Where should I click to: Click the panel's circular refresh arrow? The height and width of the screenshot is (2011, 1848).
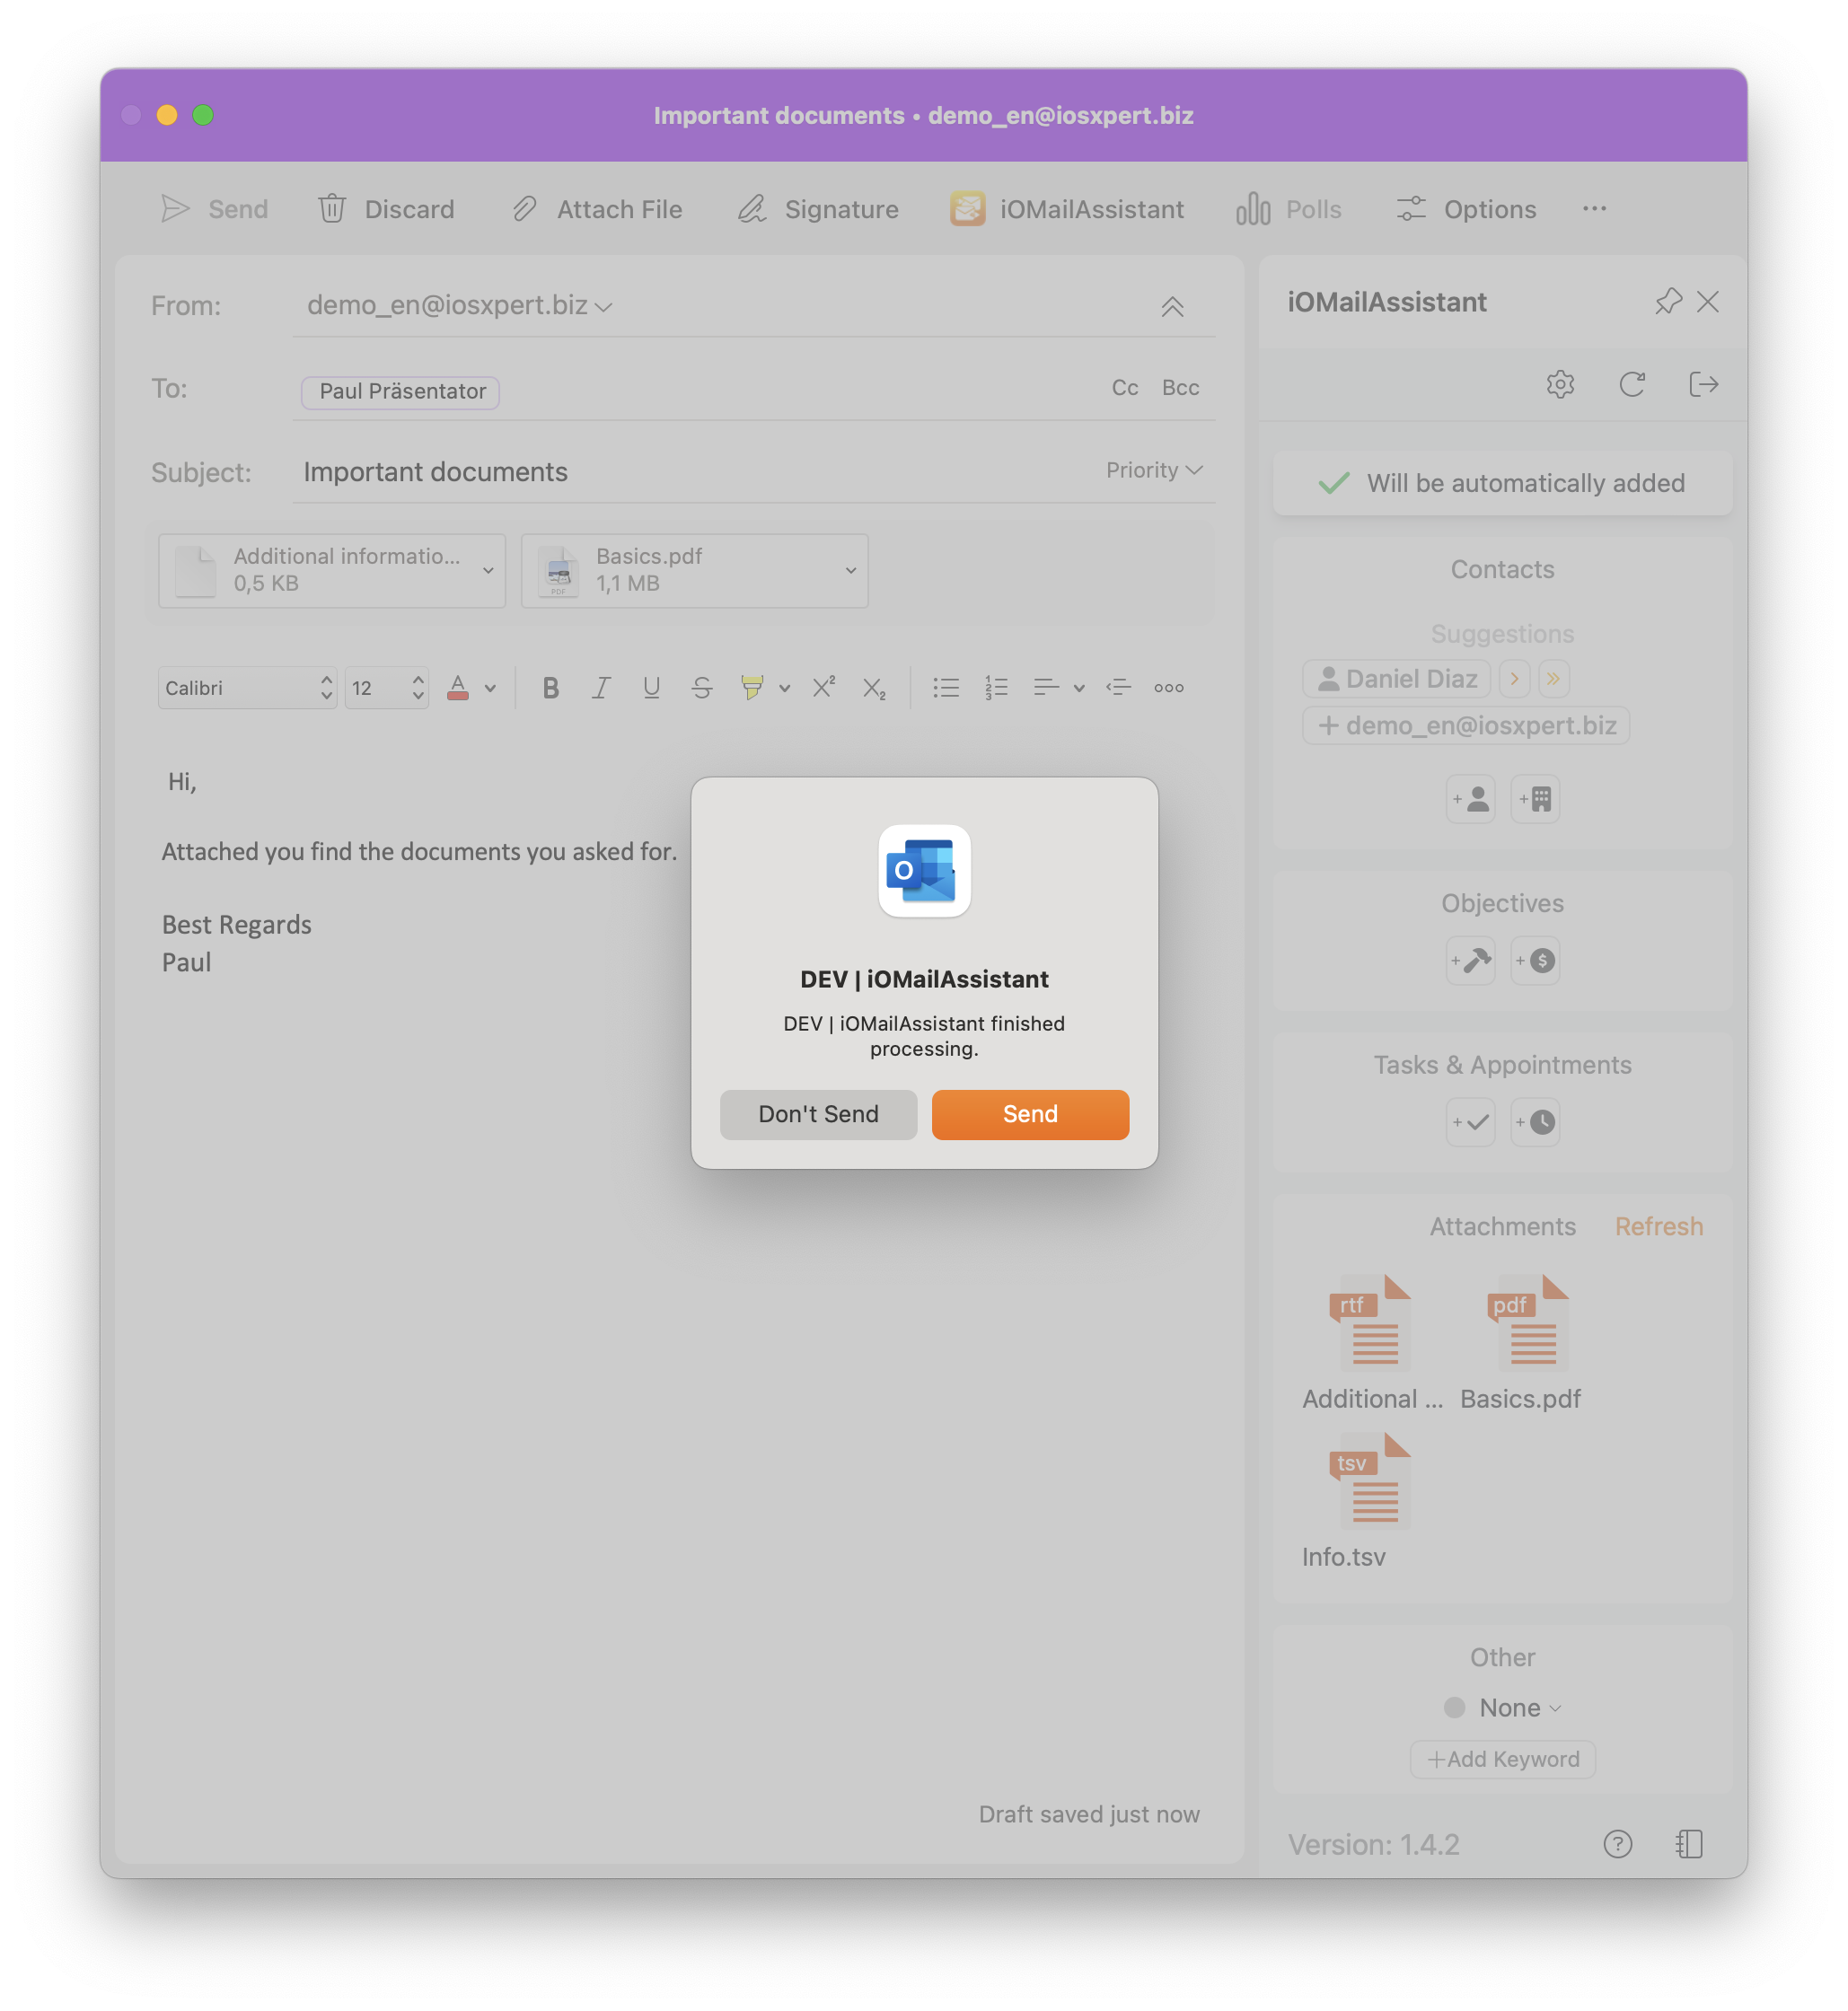(1632, 384)
